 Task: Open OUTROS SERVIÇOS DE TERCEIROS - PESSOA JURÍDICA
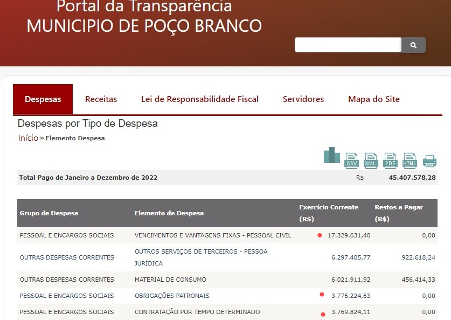[201, 257]
